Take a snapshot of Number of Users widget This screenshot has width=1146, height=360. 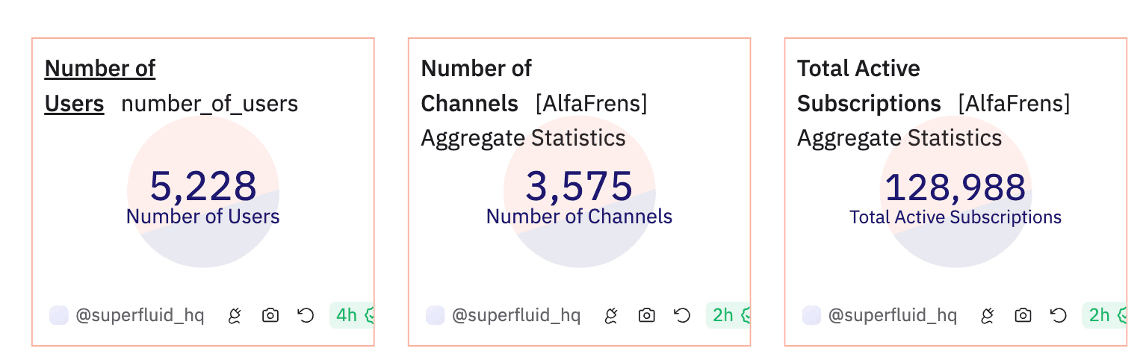(270, 316)
